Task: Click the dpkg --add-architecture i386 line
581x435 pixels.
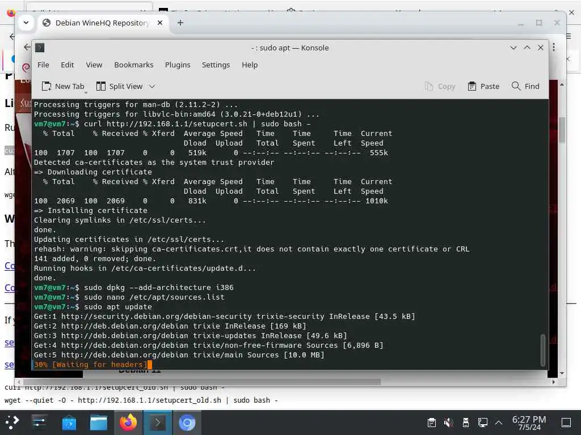Action: click(134, 287)
